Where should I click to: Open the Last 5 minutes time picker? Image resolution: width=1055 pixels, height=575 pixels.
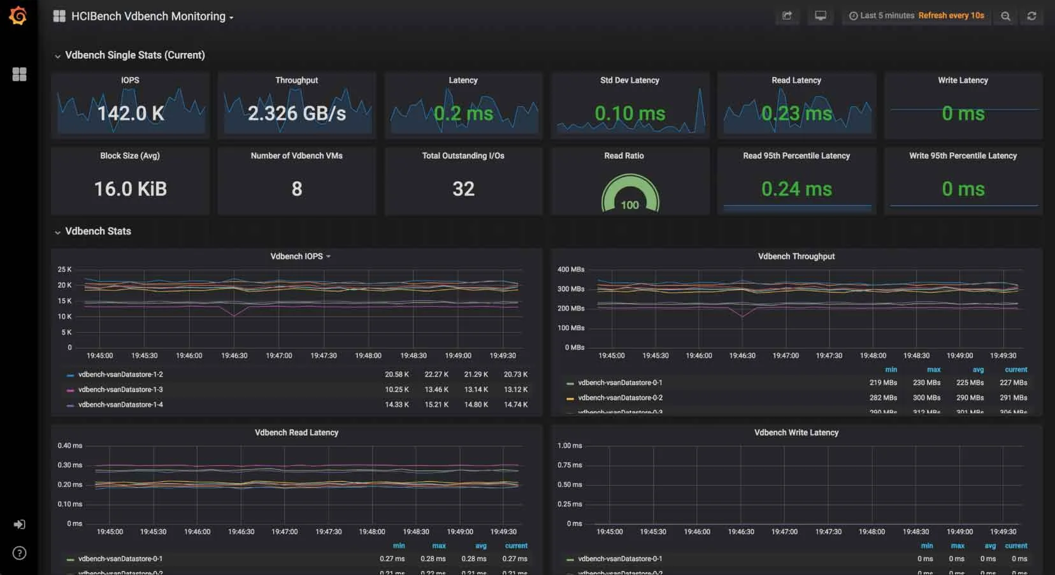[917, 16]
